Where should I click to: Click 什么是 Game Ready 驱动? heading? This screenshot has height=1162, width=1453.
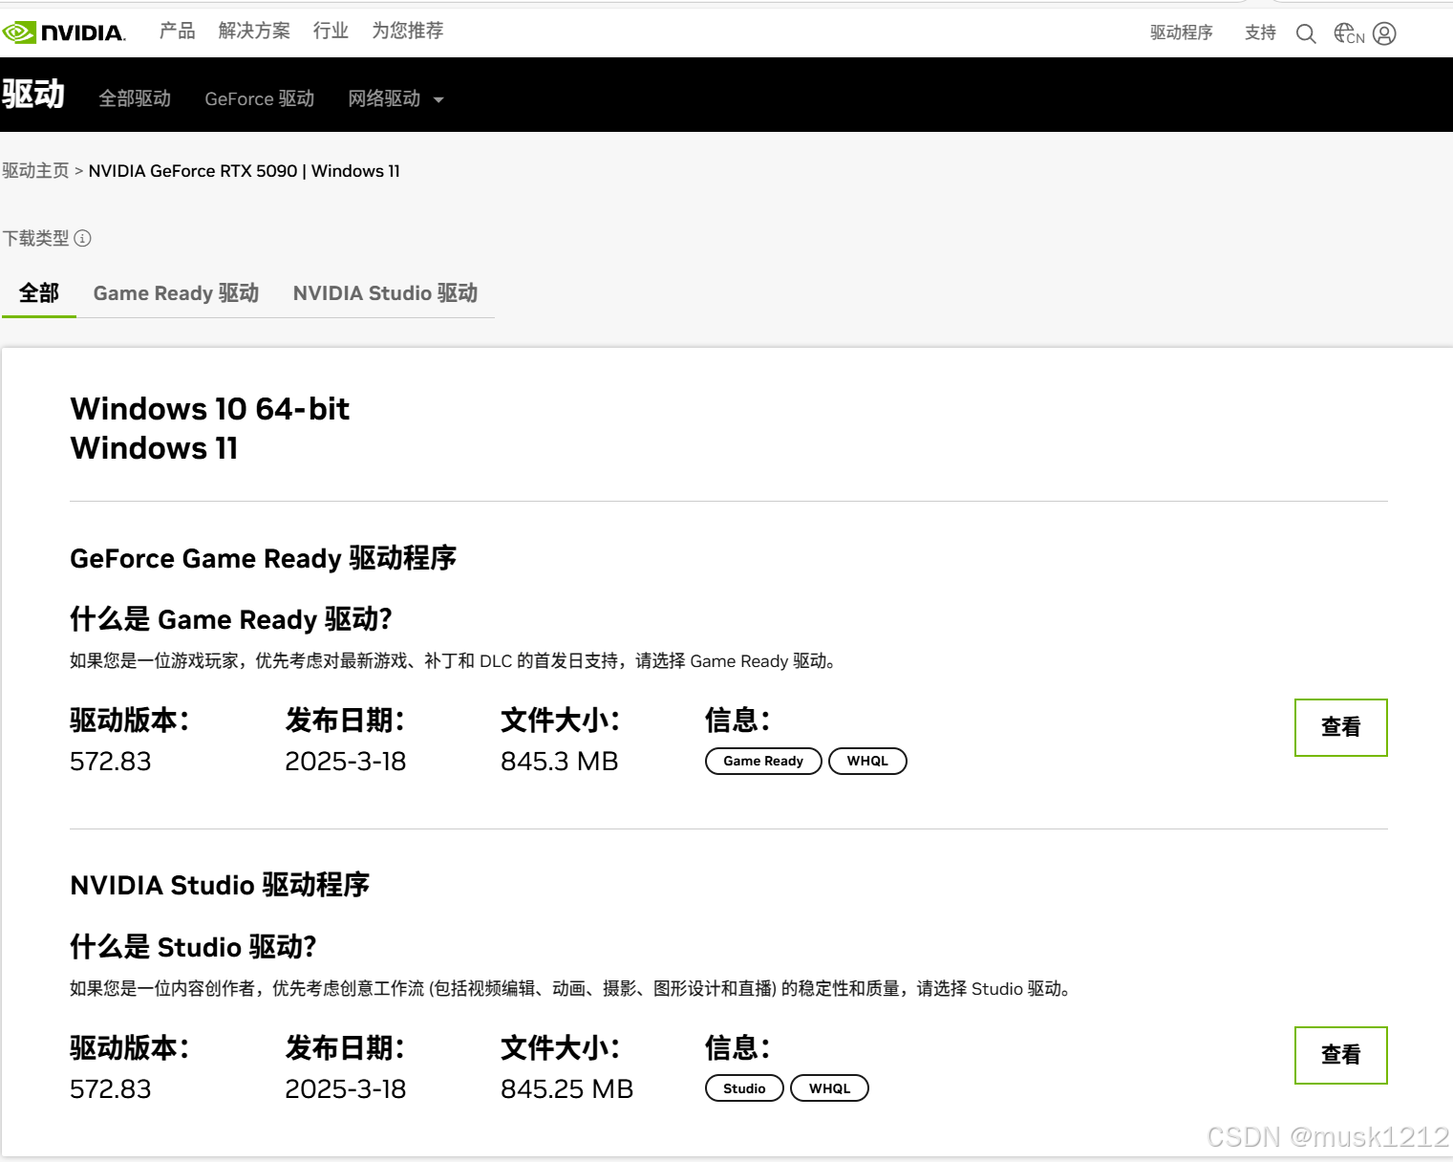point(231,619)
